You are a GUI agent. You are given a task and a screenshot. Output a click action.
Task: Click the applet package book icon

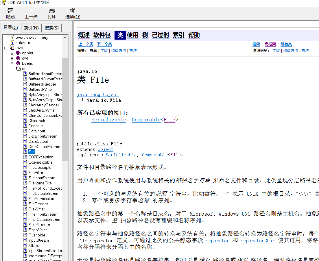(x=18, y=53)
